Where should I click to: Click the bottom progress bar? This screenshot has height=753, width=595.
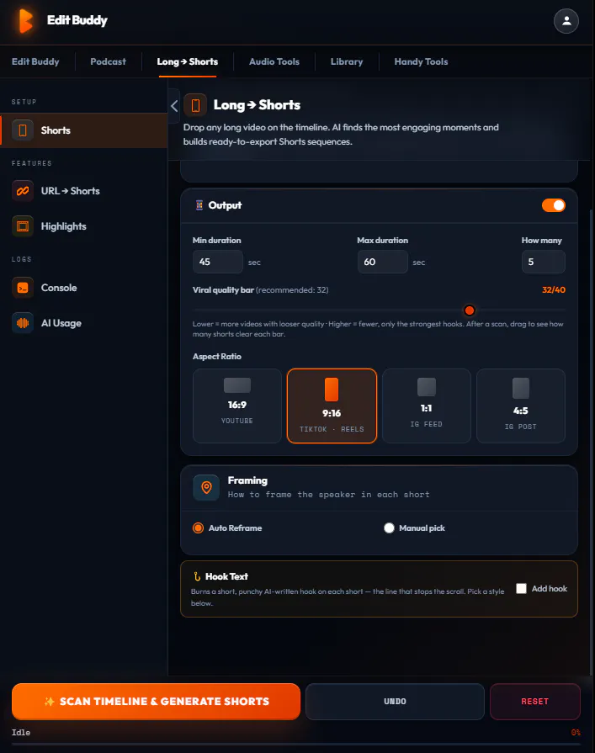pyautogui.click(x=296, y=744)
